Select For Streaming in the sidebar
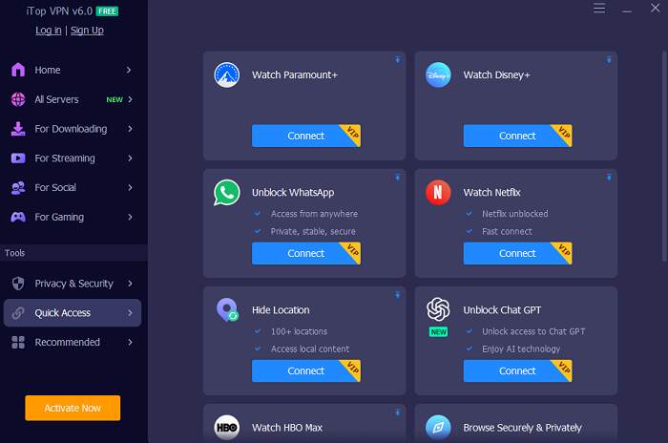The height and width of the screenshot is (443, 668). 73,158
